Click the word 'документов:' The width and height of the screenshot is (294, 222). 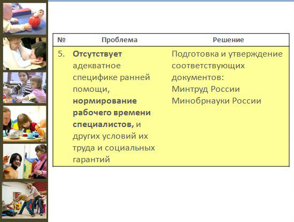point(198,77)
